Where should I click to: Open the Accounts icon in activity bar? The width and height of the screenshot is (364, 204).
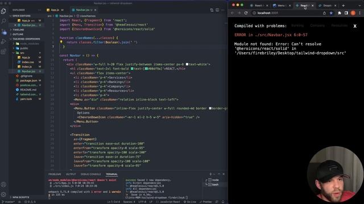pos(3,184)
